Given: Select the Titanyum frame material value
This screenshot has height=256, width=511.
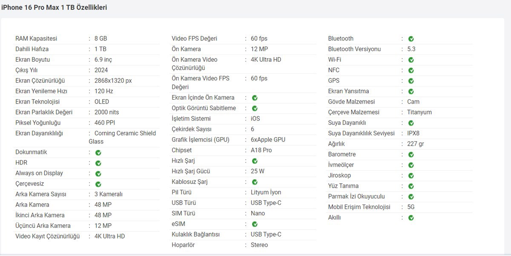Looking at the screenshot, I should click(x=419, y=112).
